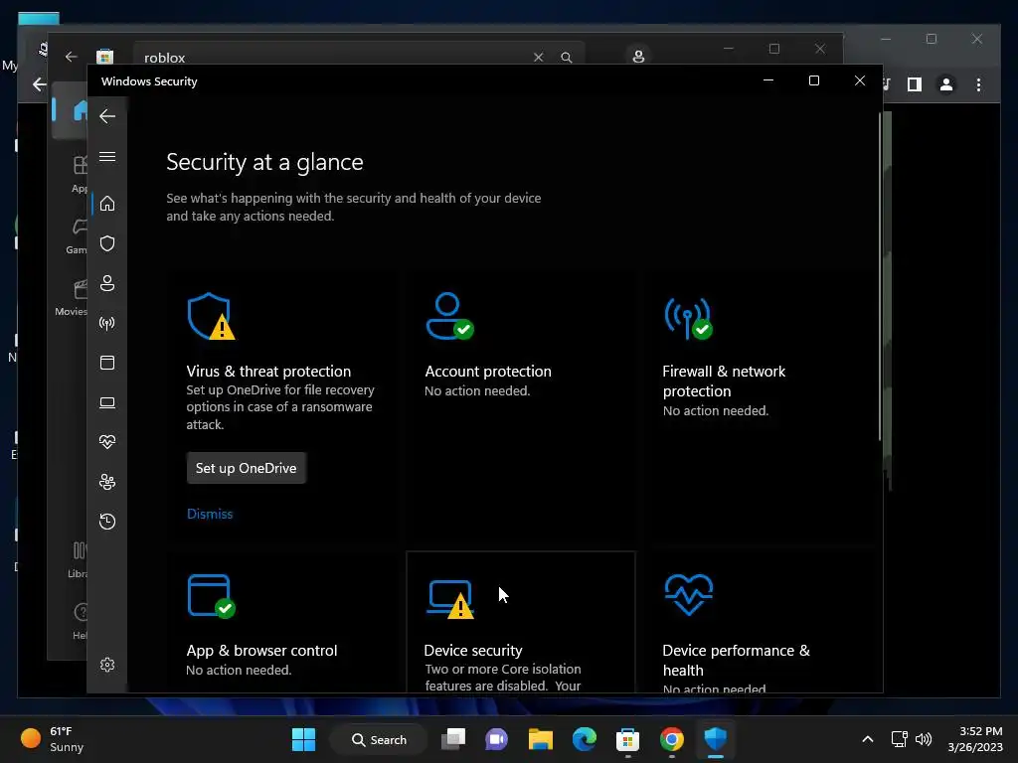
Task: Select the Home sidebar icon
Action: [x=107, y=204]
